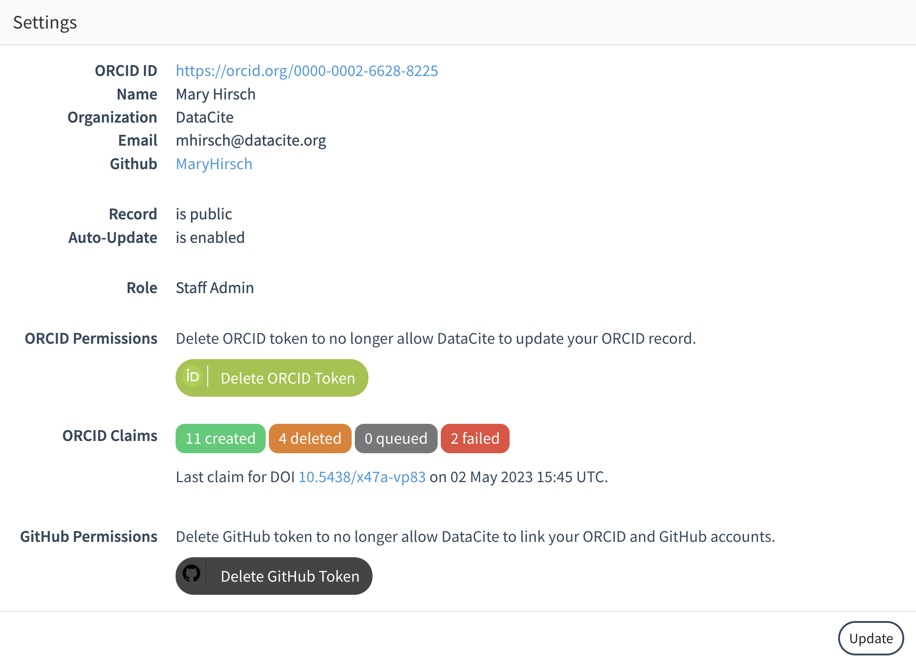The width and height of the screenshot is (916, 664).
Task: Click the Settings panel heading
Action: [45, 23]
